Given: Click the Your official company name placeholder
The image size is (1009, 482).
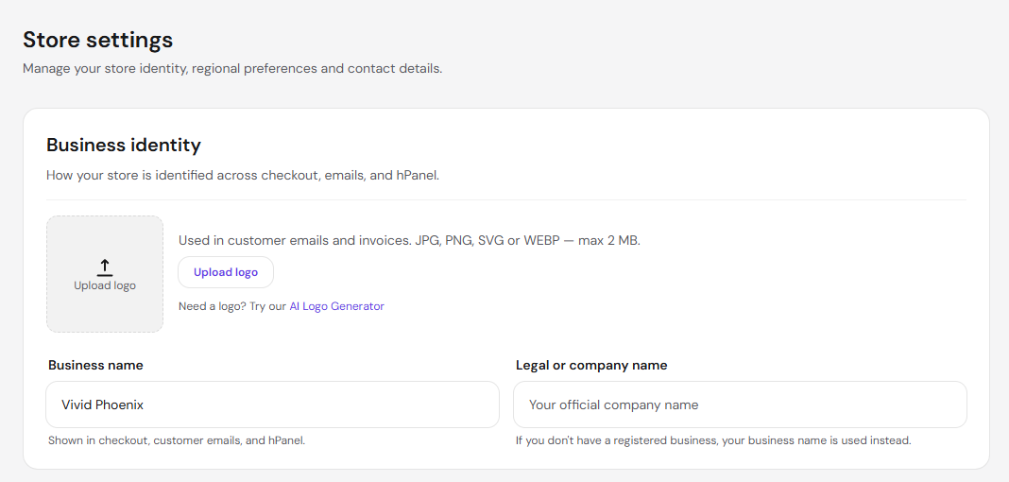Looking at the screenshot, I should pos(614,405).
